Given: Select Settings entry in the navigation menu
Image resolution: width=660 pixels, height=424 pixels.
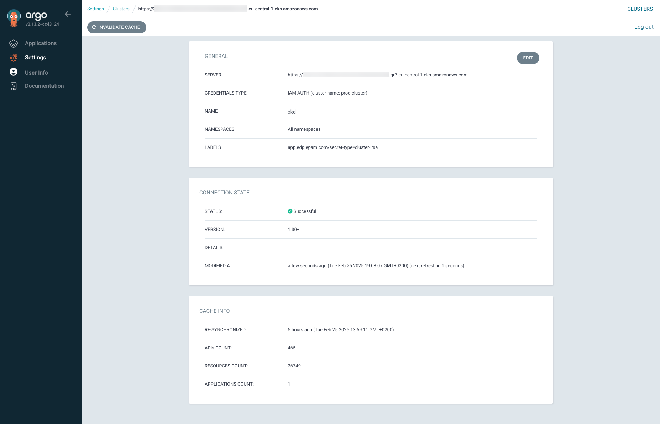Looking at the screenshot, I should point(35,57).
